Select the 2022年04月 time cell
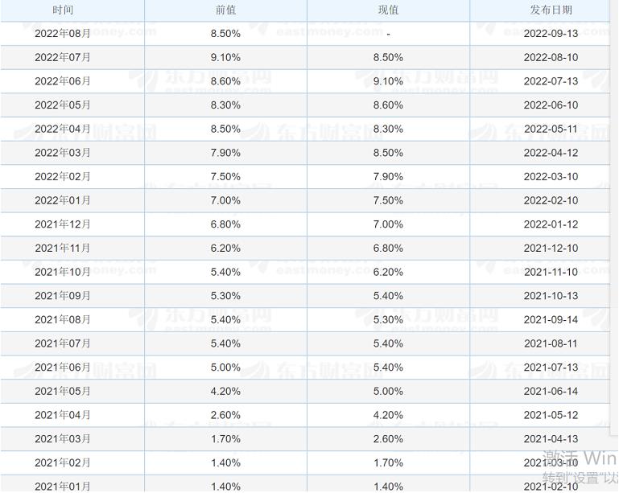 [63, 129]
